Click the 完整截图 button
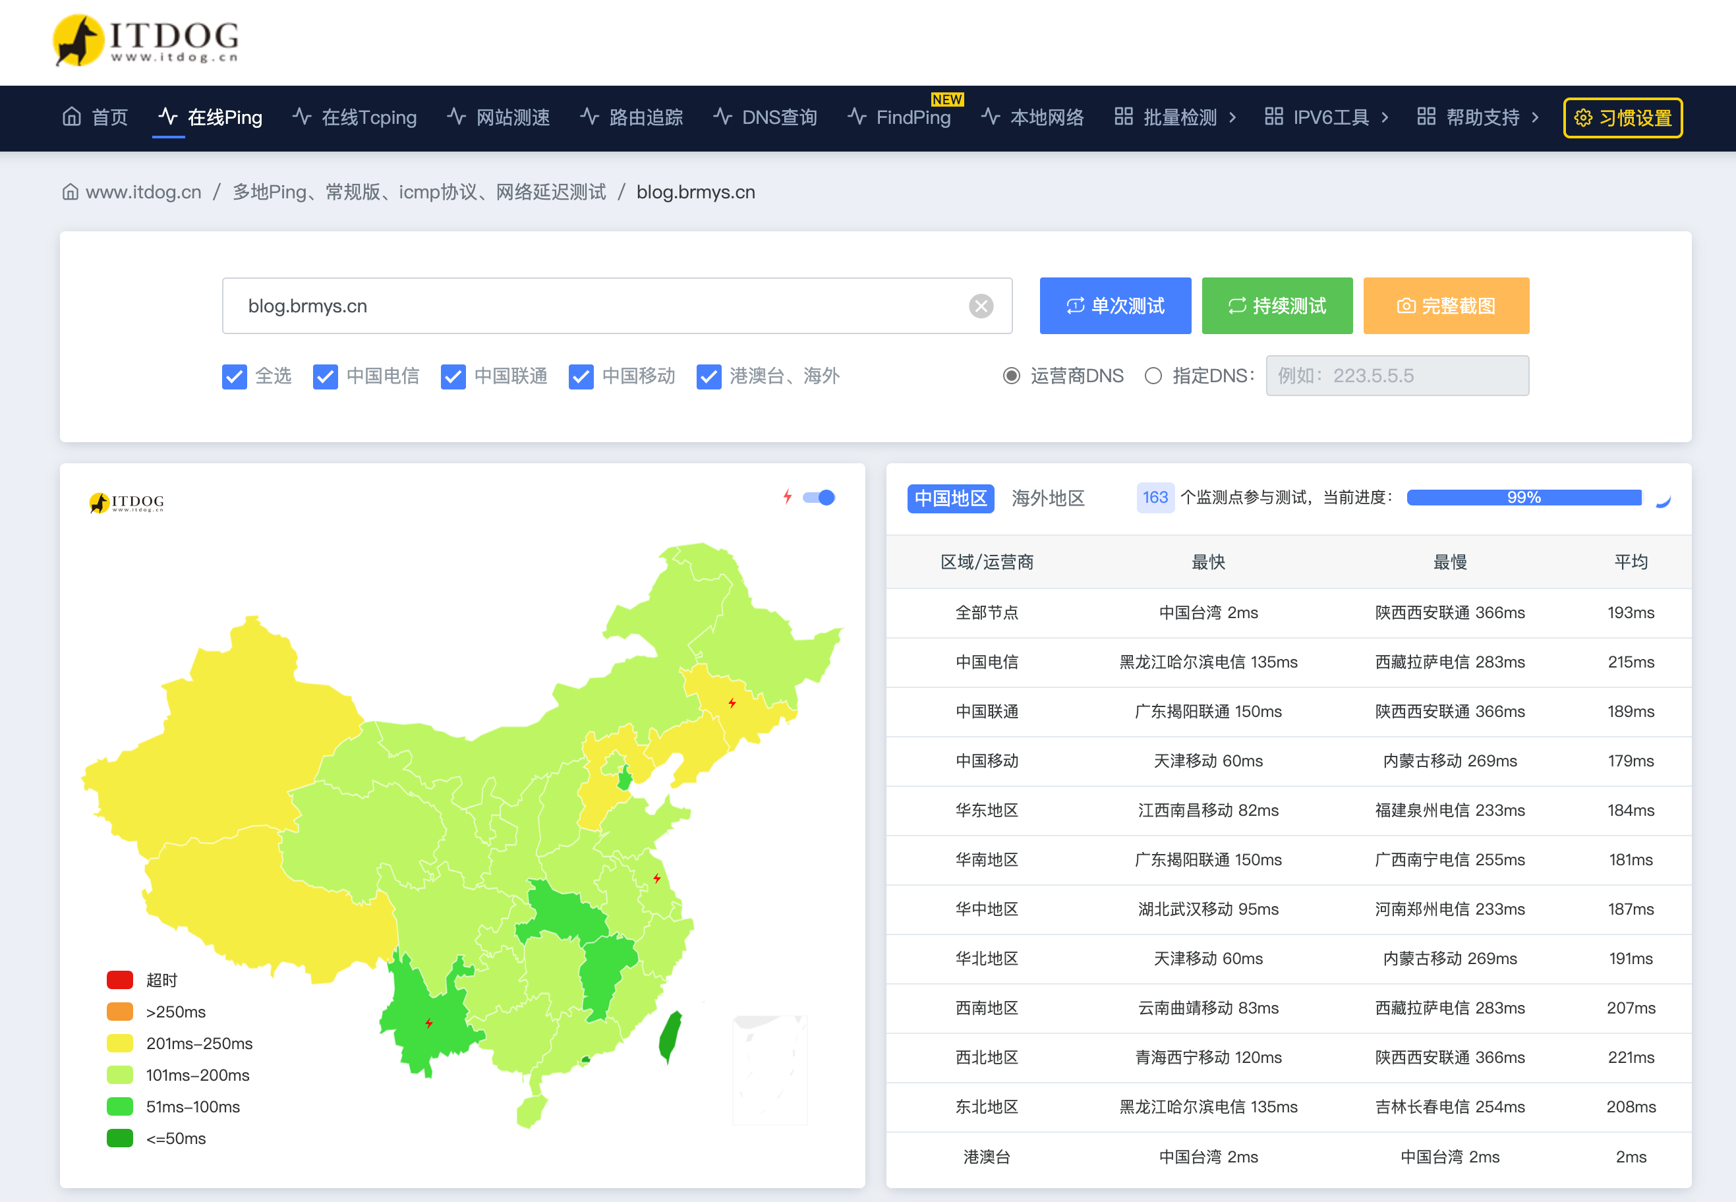The height and width of the screenshot is (1202, 1736). pyautogui.click(x=1446, y=306)
